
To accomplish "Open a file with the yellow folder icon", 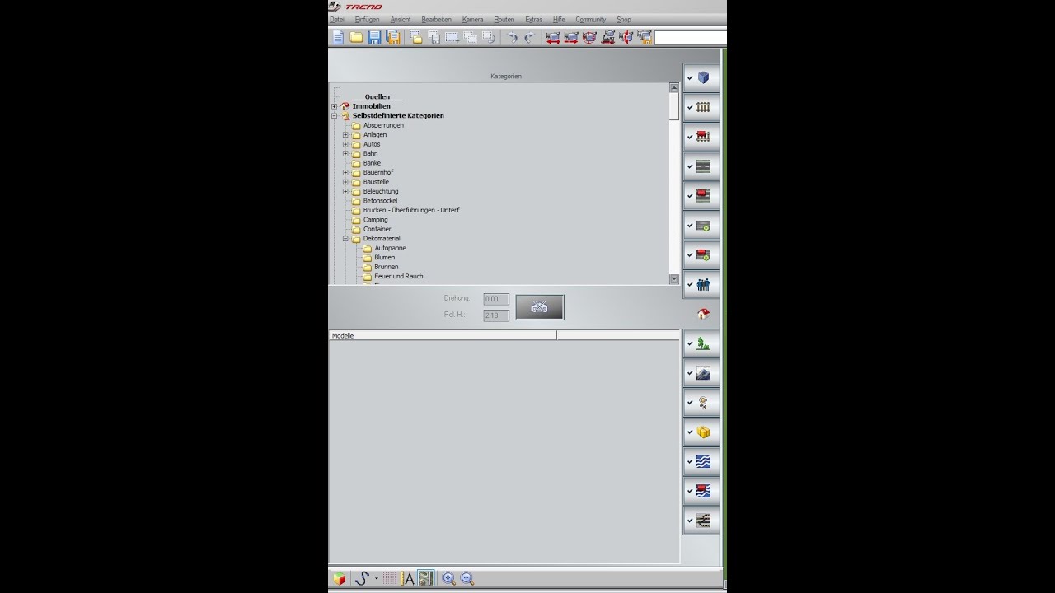I will click(356, 37).
